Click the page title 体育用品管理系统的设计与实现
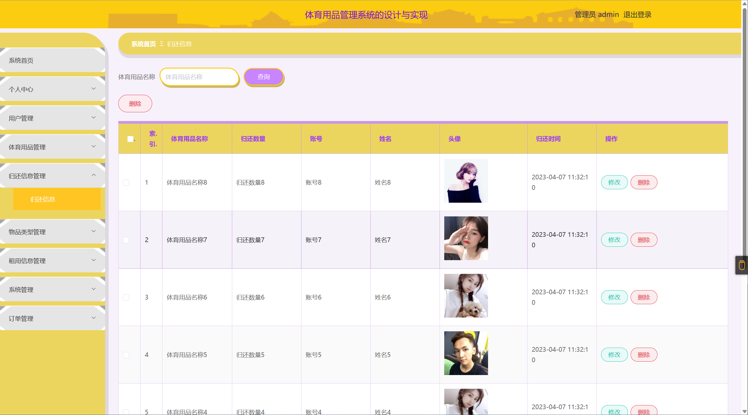Screen dimensions: 748x415 point(366,15)
